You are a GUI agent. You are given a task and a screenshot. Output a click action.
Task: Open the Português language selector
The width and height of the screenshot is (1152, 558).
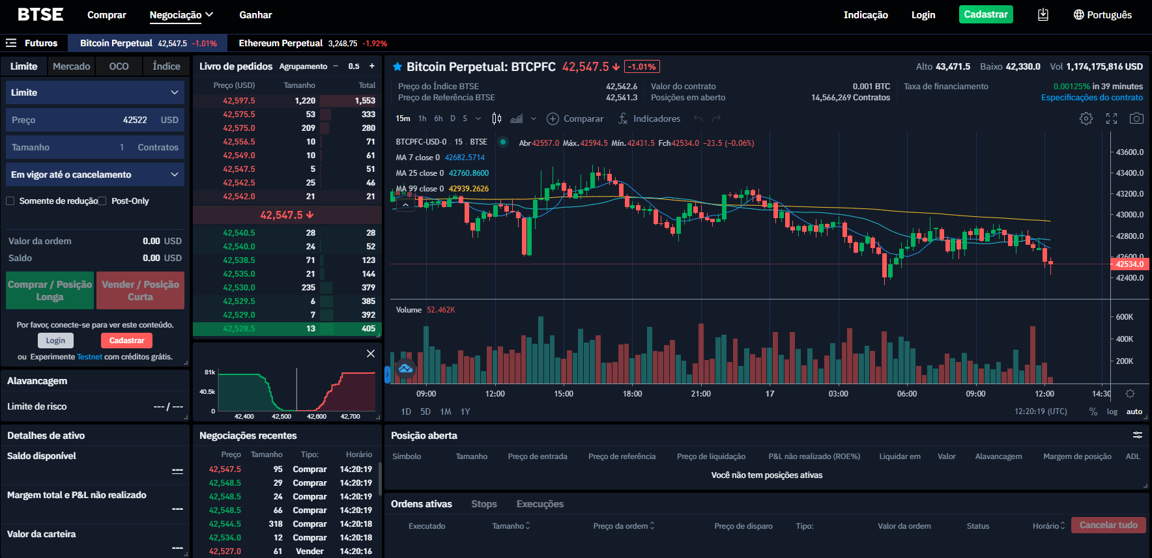point(1102,14)
